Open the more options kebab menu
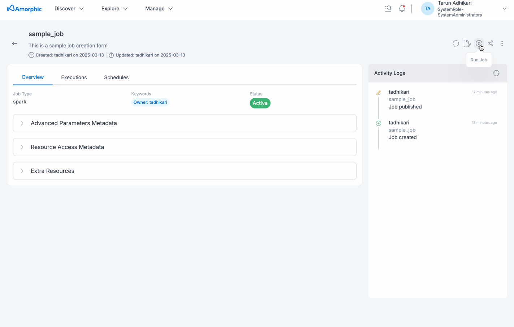 click(x=502, y=43)
